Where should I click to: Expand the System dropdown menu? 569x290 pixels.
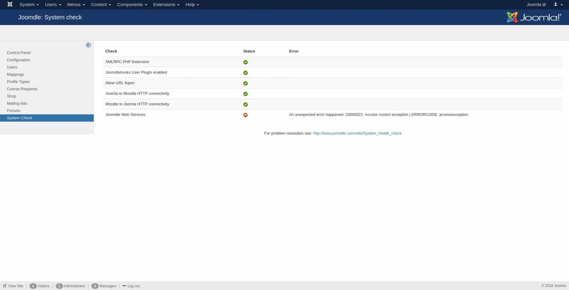[29, 5]
